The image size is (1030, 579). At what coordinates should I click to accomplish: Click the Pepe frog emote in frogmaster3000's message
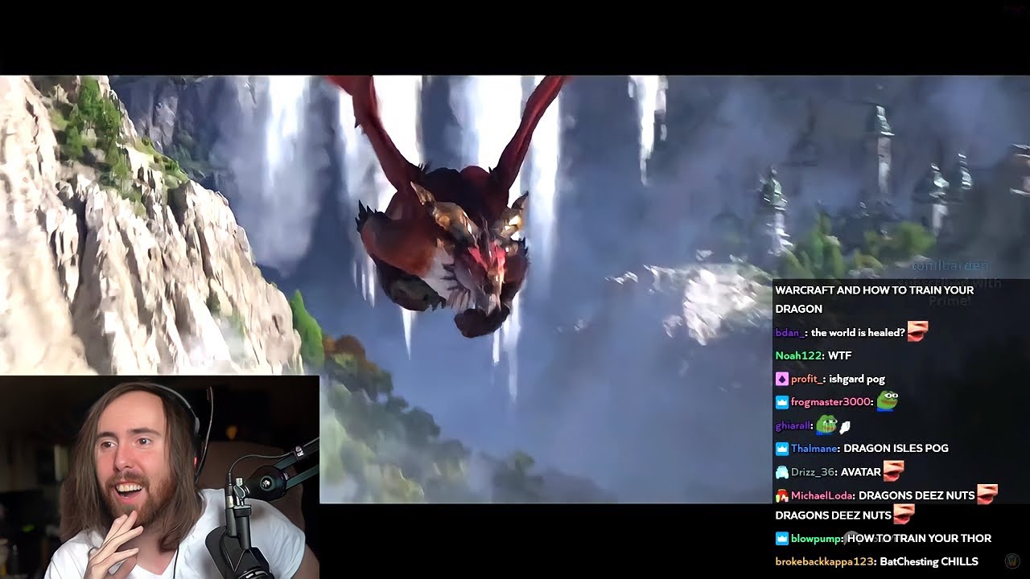click(888, 400)
